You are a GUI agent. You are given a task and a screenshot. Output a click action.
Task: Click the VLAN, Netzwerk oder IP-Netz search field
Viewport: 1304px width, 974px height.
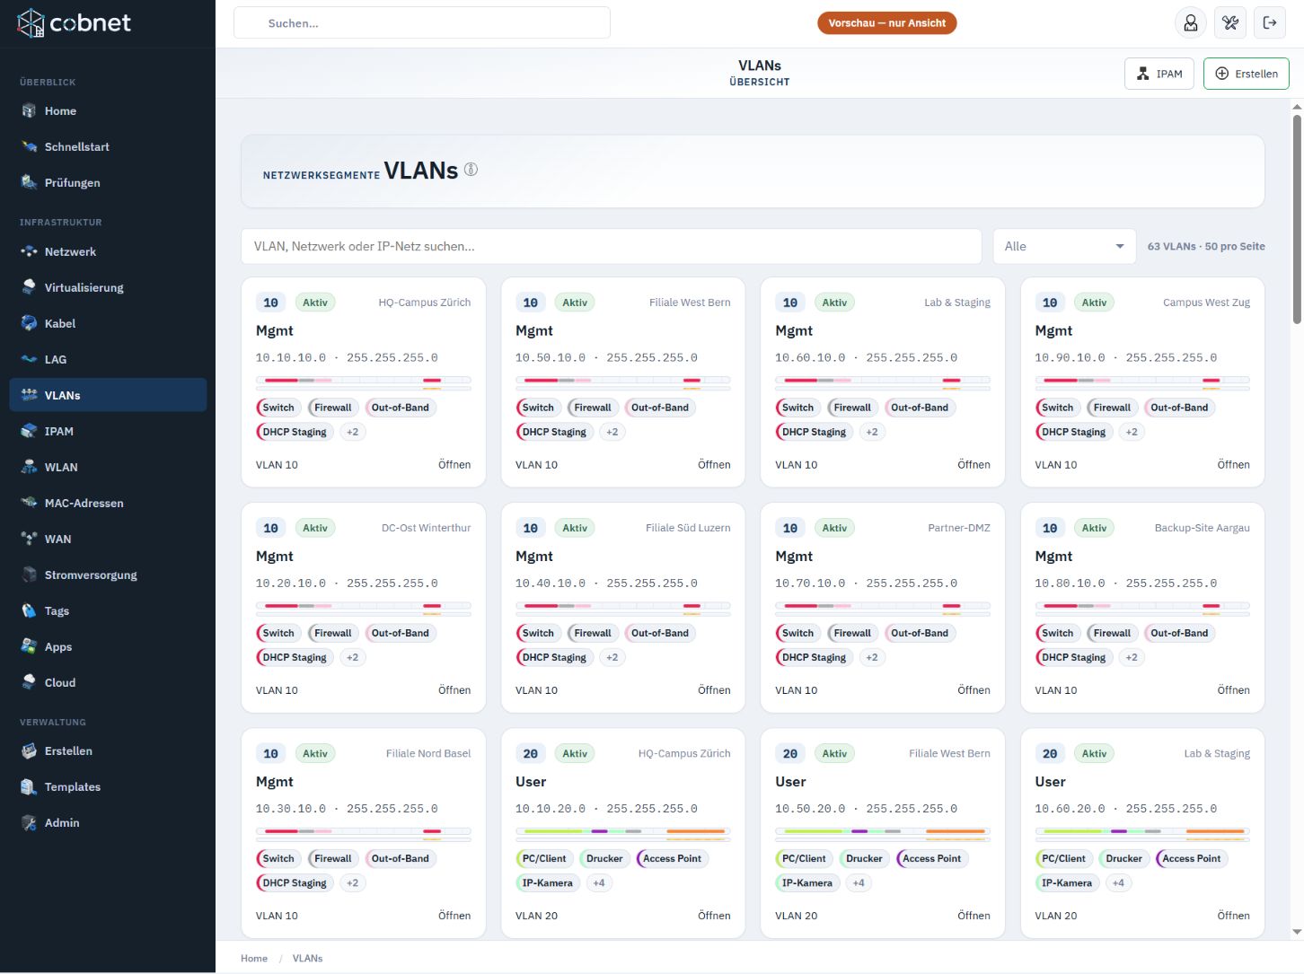click(x=612, y=246)
